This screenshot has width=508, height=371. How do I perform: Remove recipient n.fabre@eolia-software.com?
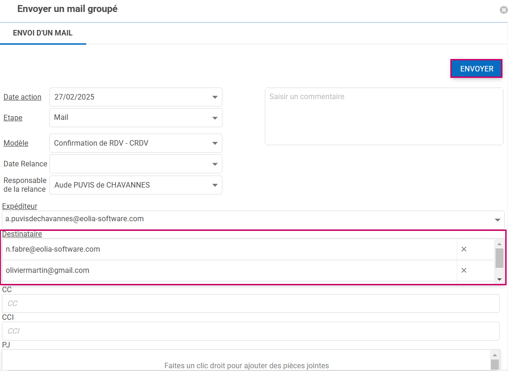click(x=464, y=249)
